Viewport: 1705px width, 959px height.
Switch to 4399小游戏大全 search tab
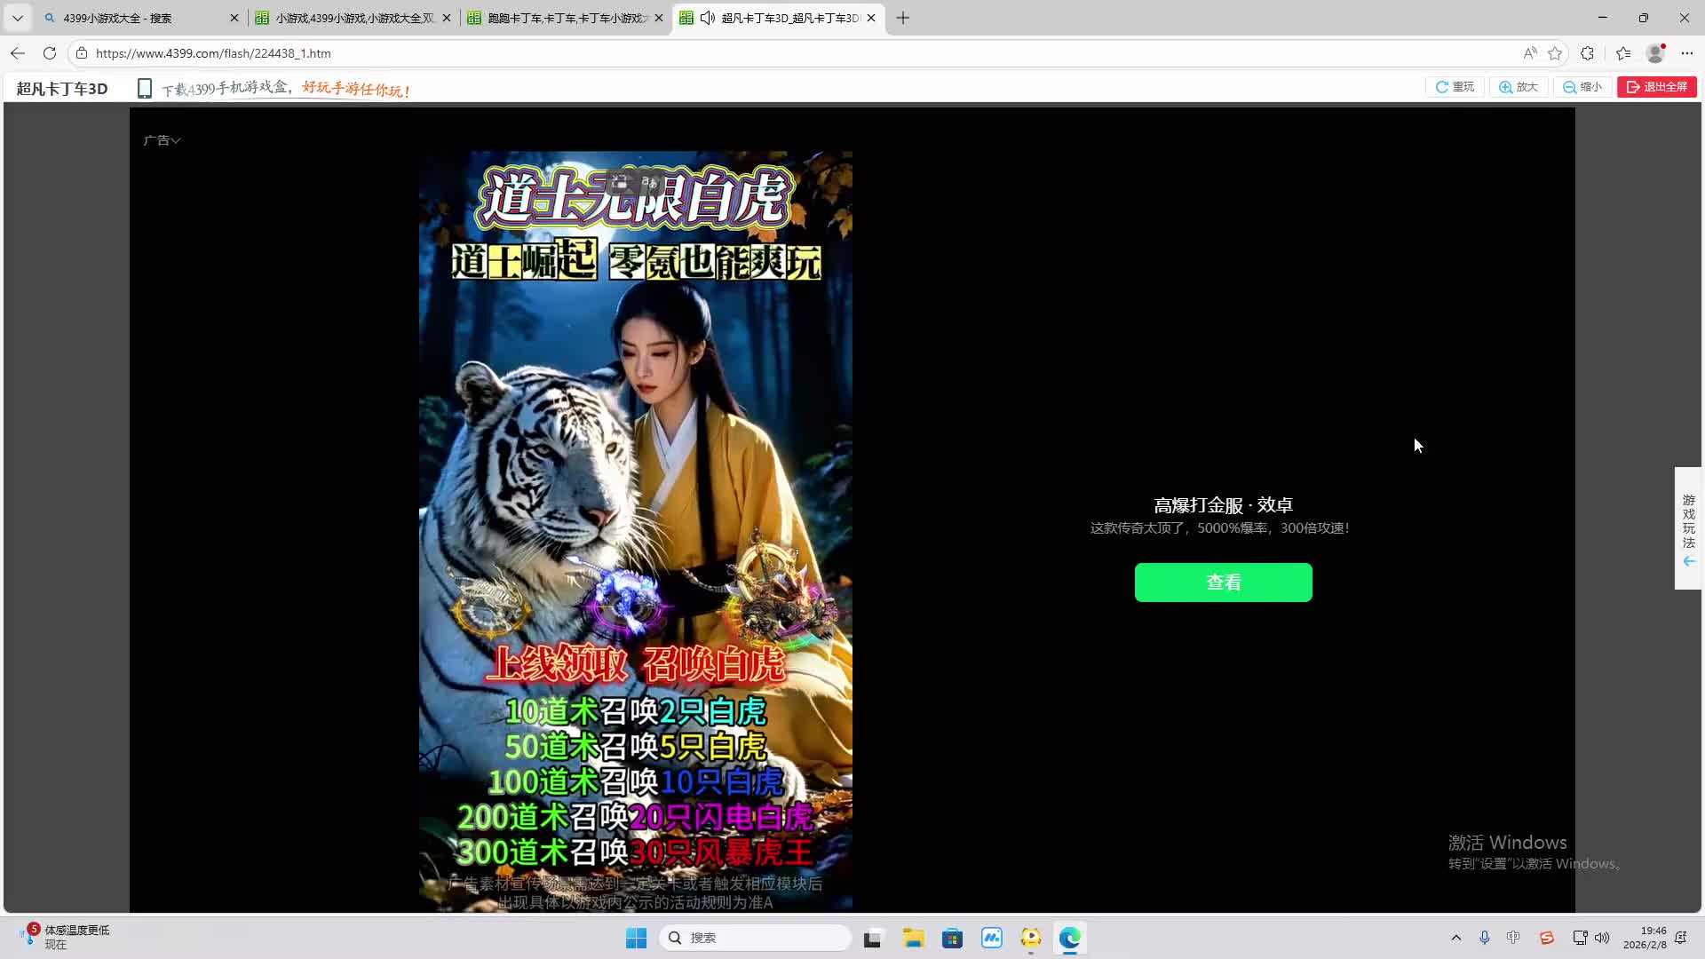(142, 18)
